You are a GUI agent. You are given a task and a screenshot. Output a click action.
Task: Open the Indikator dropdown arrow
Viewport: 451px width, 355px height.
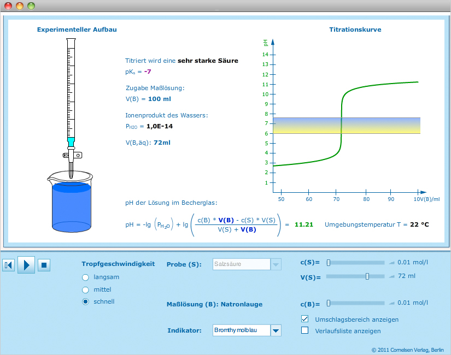276,330
